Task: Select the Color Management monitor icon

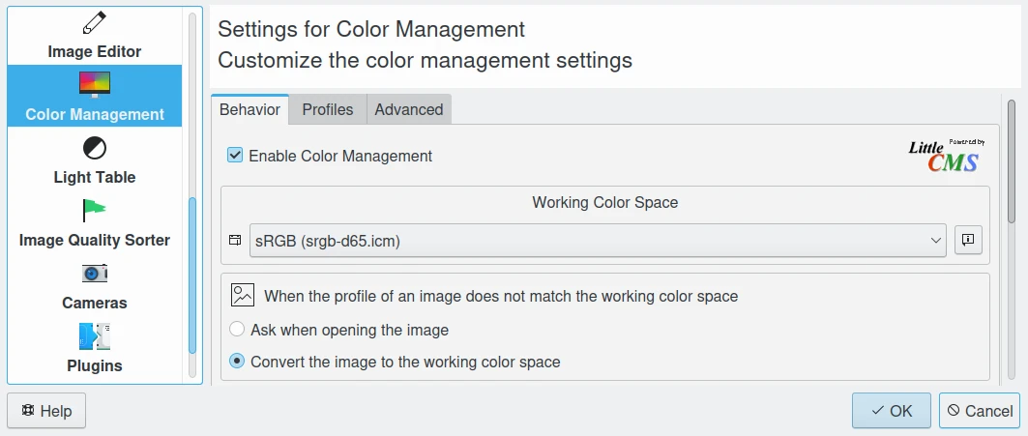Action: point(94,85)
